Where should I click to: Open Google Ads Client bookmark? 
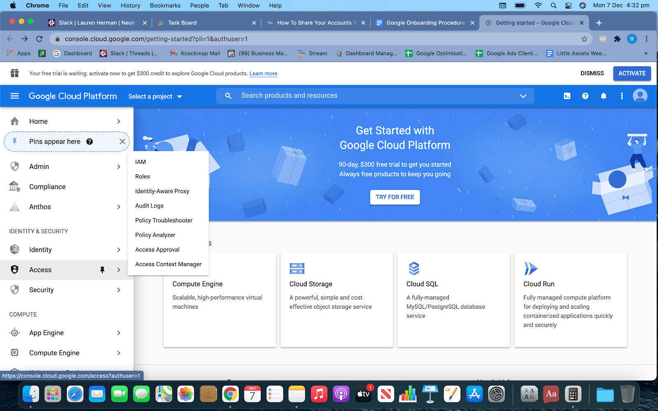(x=507, y=53)
